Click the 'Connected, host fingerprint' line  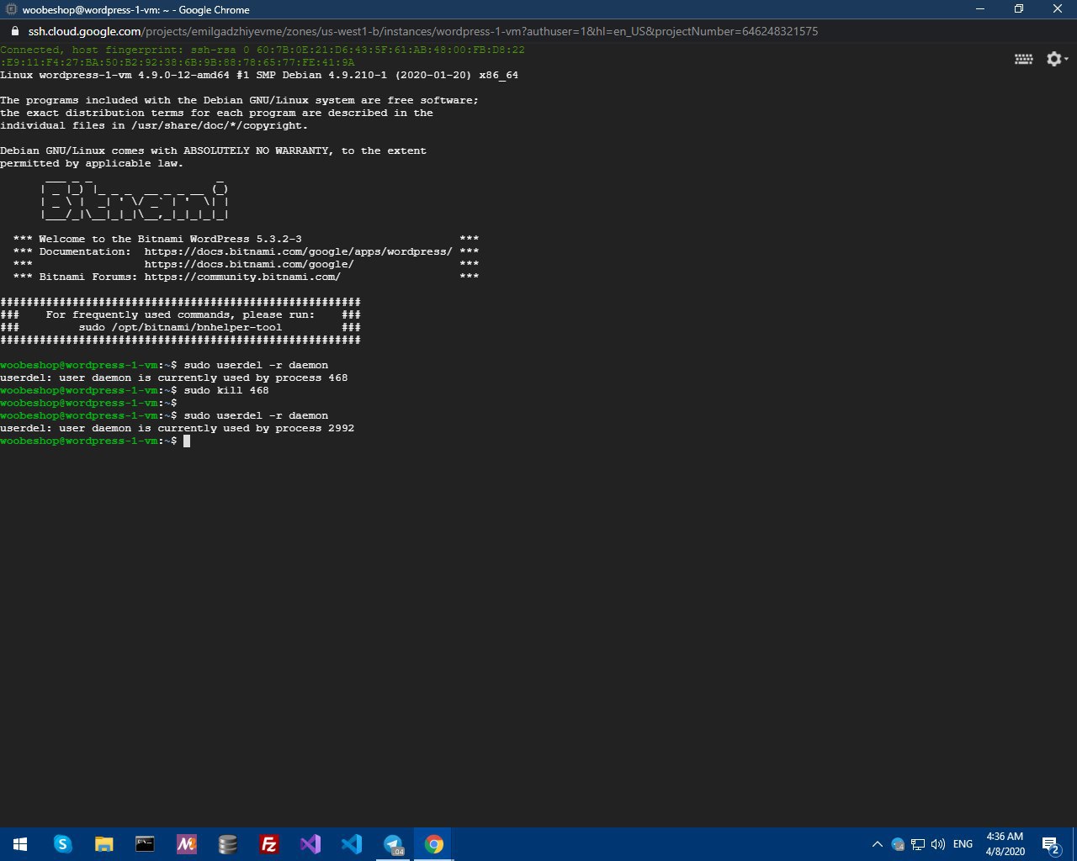263,50
